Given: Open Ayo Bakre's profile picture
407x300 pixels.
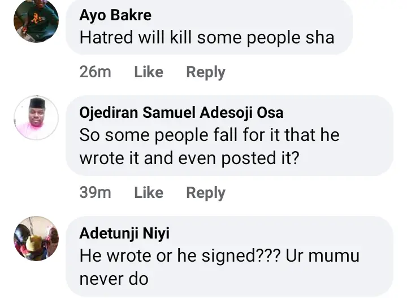Looking at the screenshot, I should tap(36, 21).
